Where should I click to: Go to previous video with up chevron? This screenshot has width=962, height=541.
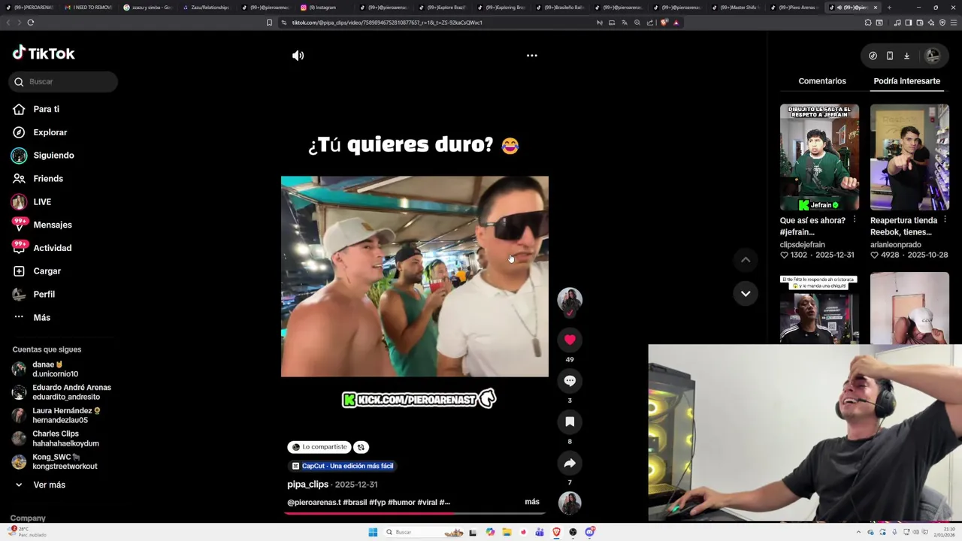(746, 260)
